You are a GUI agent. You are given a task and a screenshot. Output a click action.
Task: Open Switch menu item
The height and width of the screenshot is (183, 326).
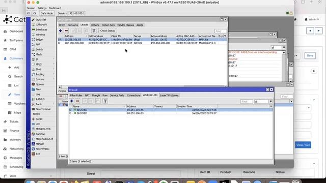pyautogui.click(x=39, y=50)
